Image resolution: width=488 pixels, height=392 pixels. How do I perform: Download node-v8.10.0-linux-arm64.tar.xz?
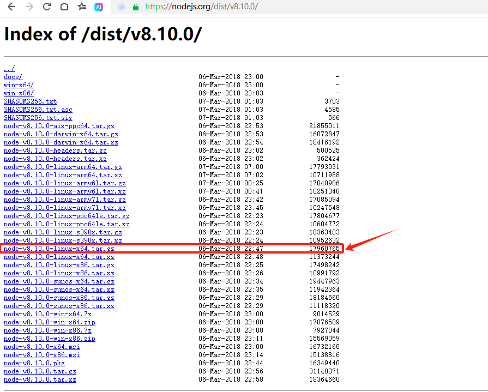click(63, 175)
